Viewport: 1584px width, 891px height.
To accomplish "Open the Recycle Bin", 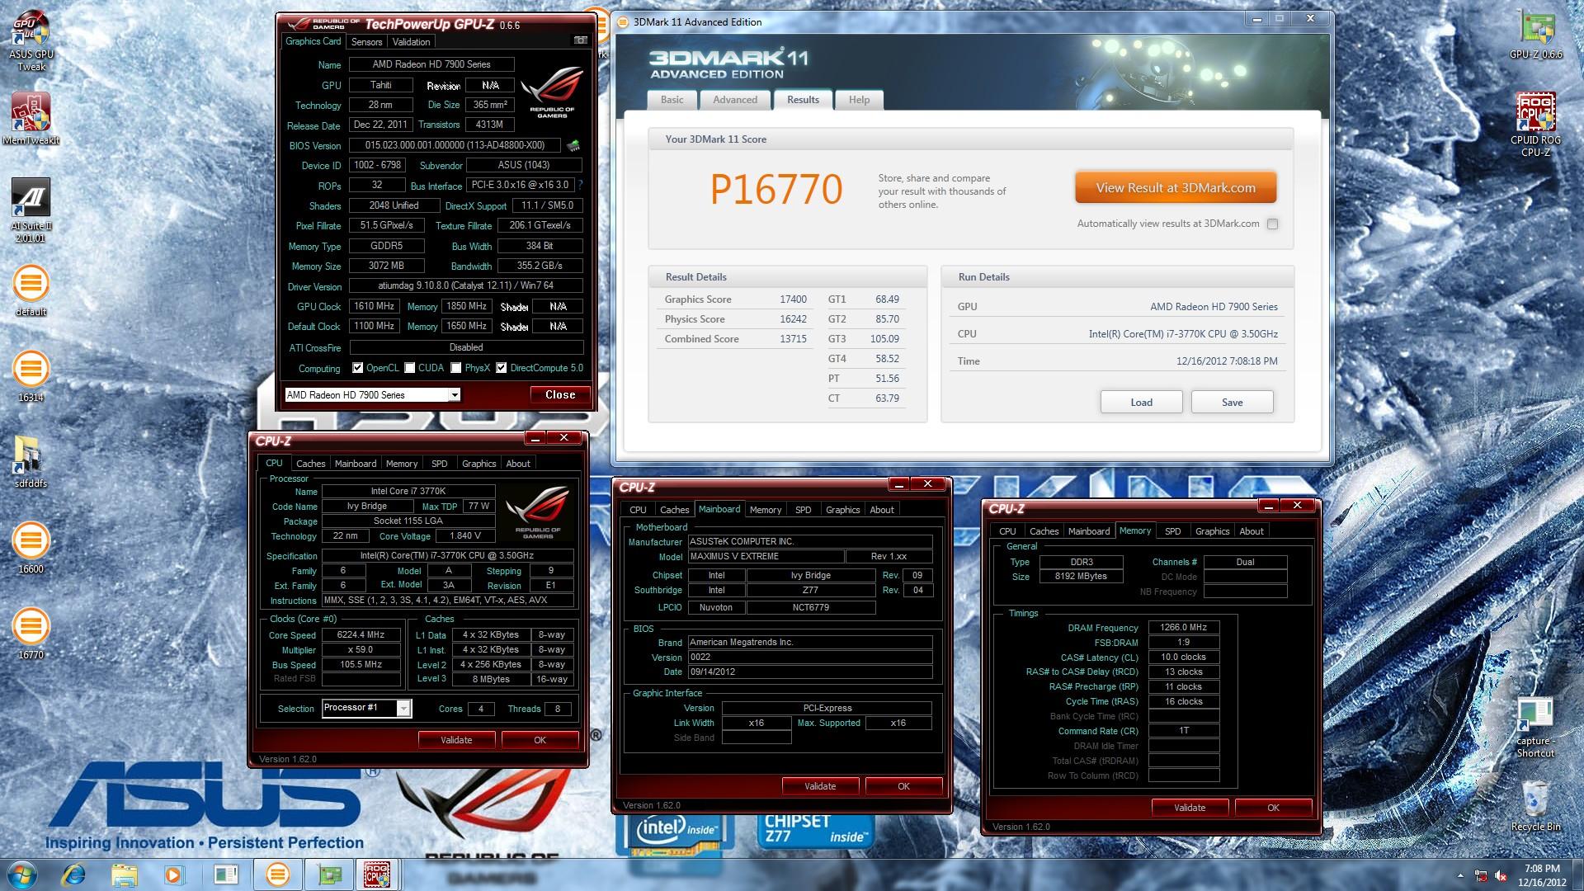I will coord(1535,806).
